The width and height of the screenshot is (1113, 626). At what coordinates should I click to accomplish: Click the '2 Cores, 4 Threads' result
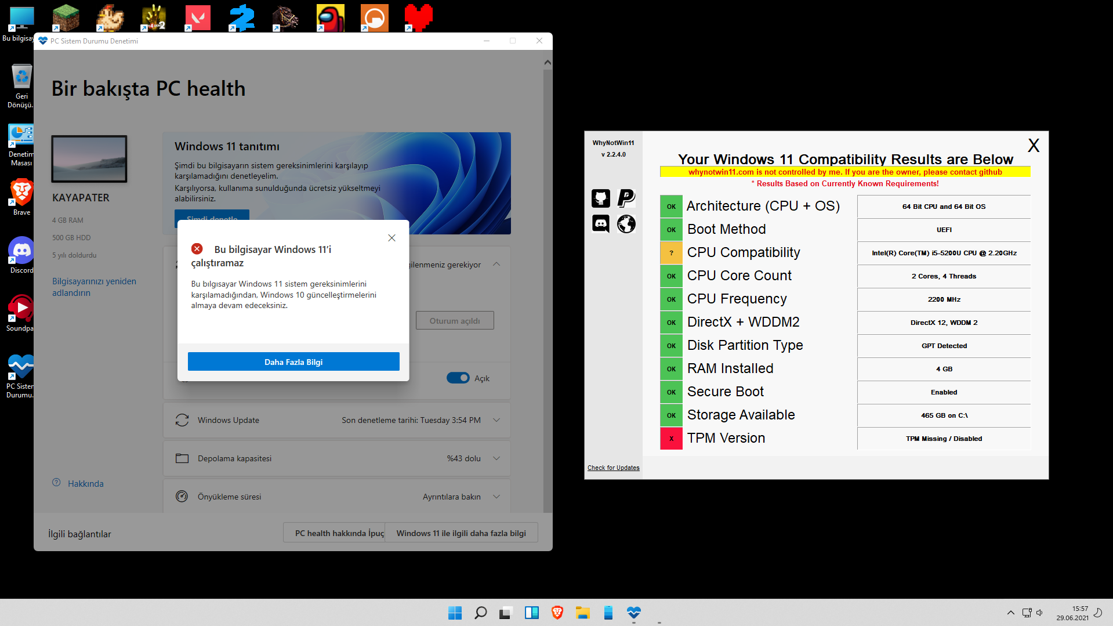pos(944,276)
